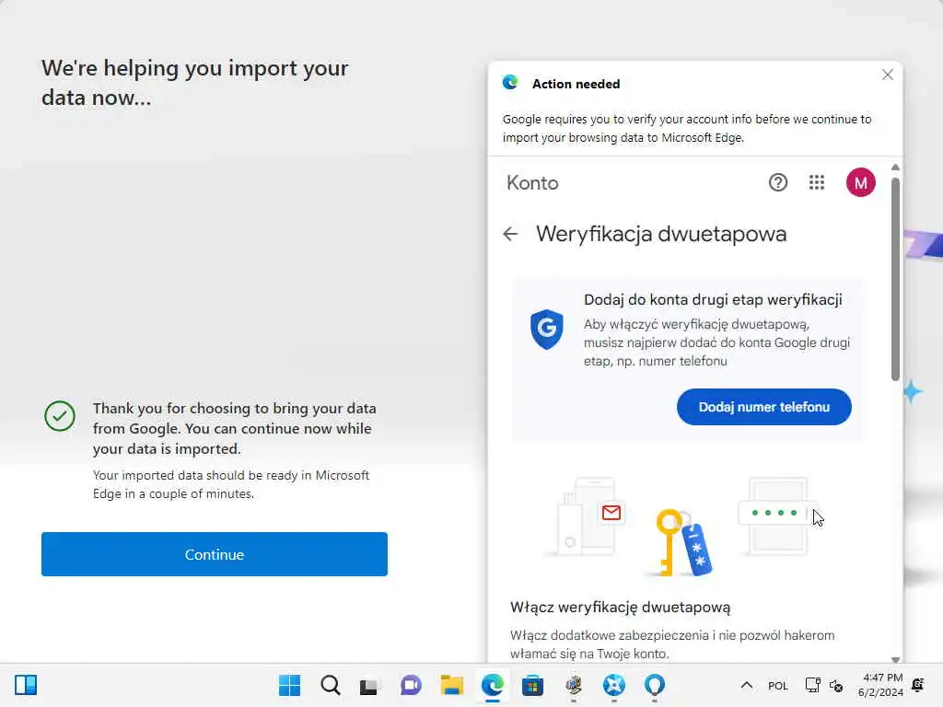The height and width of the screenshot is (707, 943).
Task: Click the green checkmark circle icon
Action: [x=60, y=416]
